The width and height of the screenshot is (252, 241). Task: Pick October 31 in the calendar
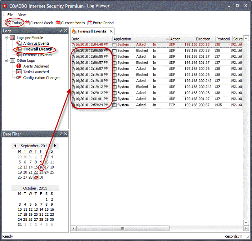(x=20, y=224)
